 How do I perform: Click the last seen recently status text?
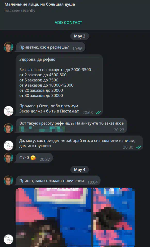(20, 11)
